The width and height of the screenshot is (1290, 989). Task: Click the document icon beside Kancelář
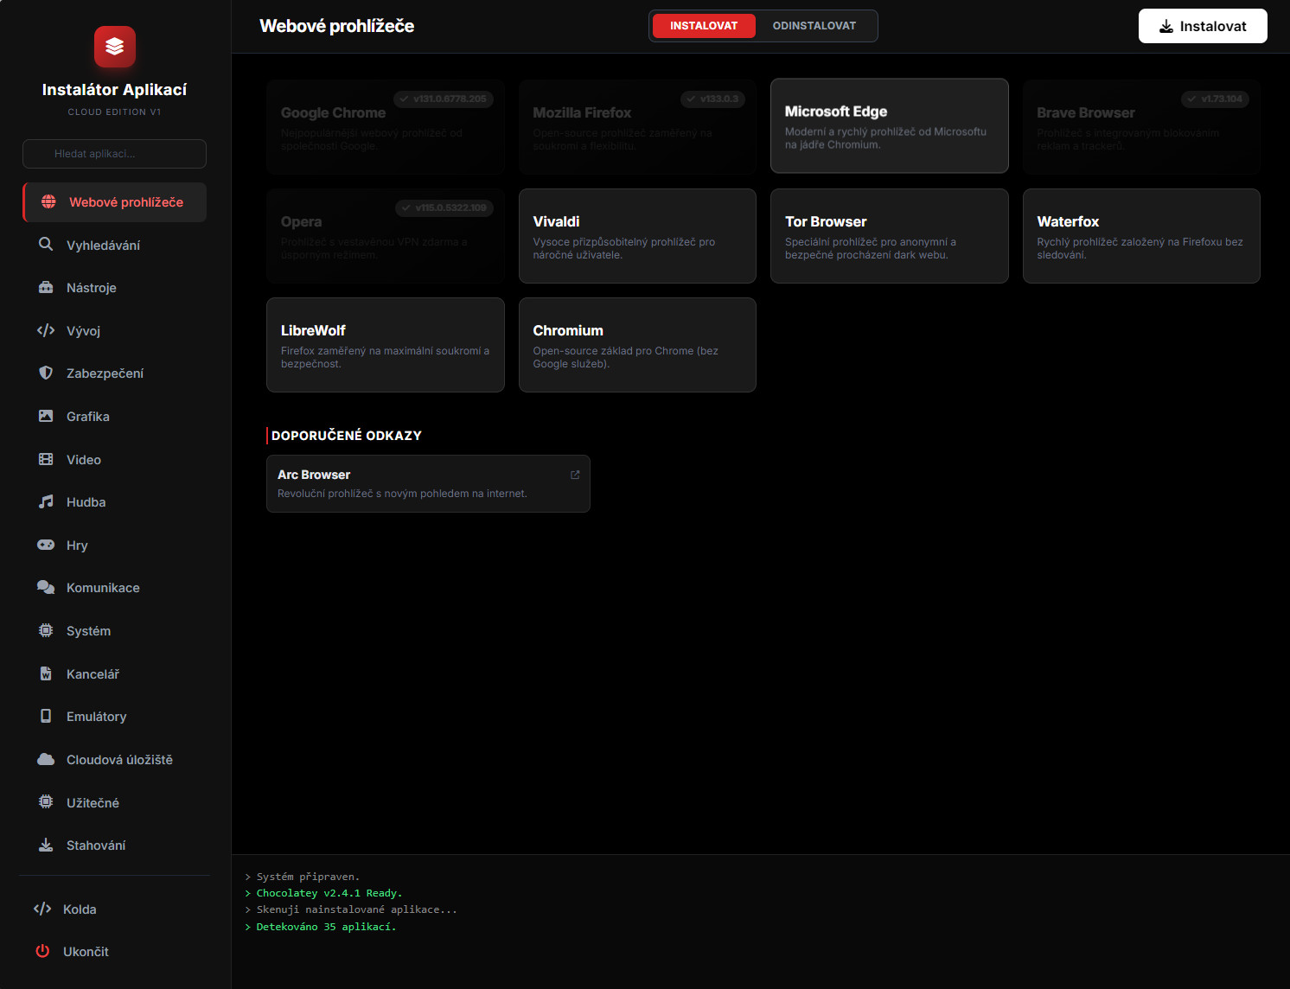coord(46,673)
